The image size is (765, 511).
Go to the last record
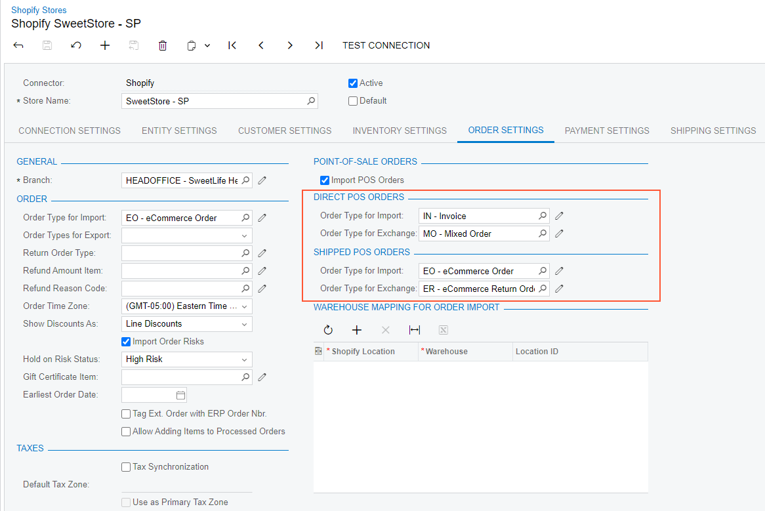(x=319, y=45)
